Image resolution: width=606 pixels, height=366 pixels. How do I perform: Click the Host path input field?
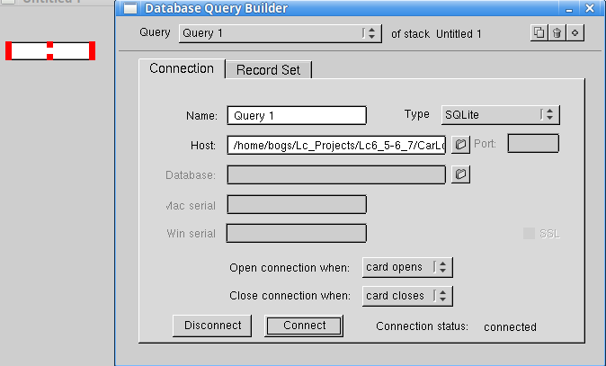[336, 145]
